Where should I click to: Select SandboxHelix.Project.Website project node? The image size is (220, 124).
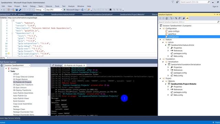[184, 84]
